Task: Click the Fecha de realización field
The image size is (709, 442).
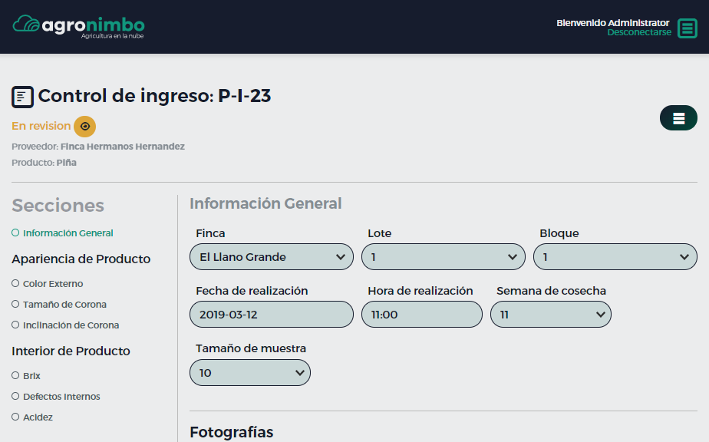Action: coord(271,315)
